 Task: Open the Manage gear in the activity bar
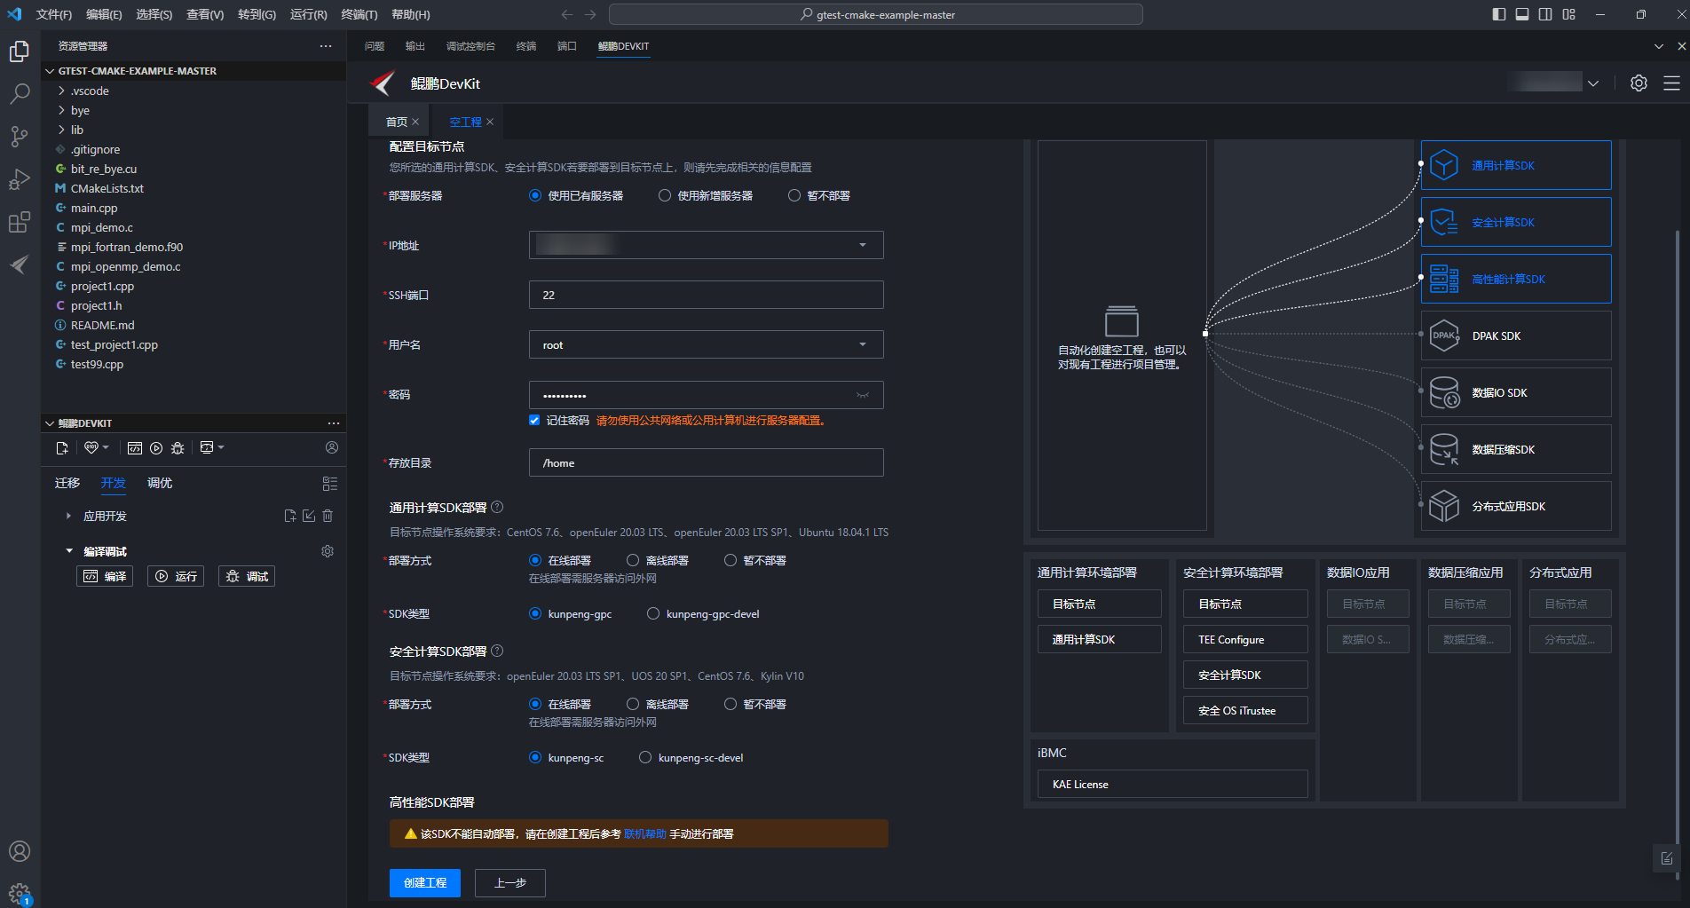[20, 893]
